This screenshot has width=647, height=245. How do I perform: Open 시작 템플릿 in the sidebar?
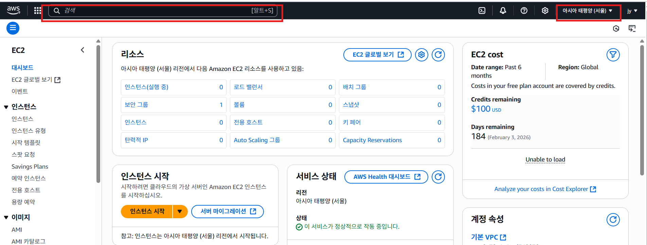(26, 143)
